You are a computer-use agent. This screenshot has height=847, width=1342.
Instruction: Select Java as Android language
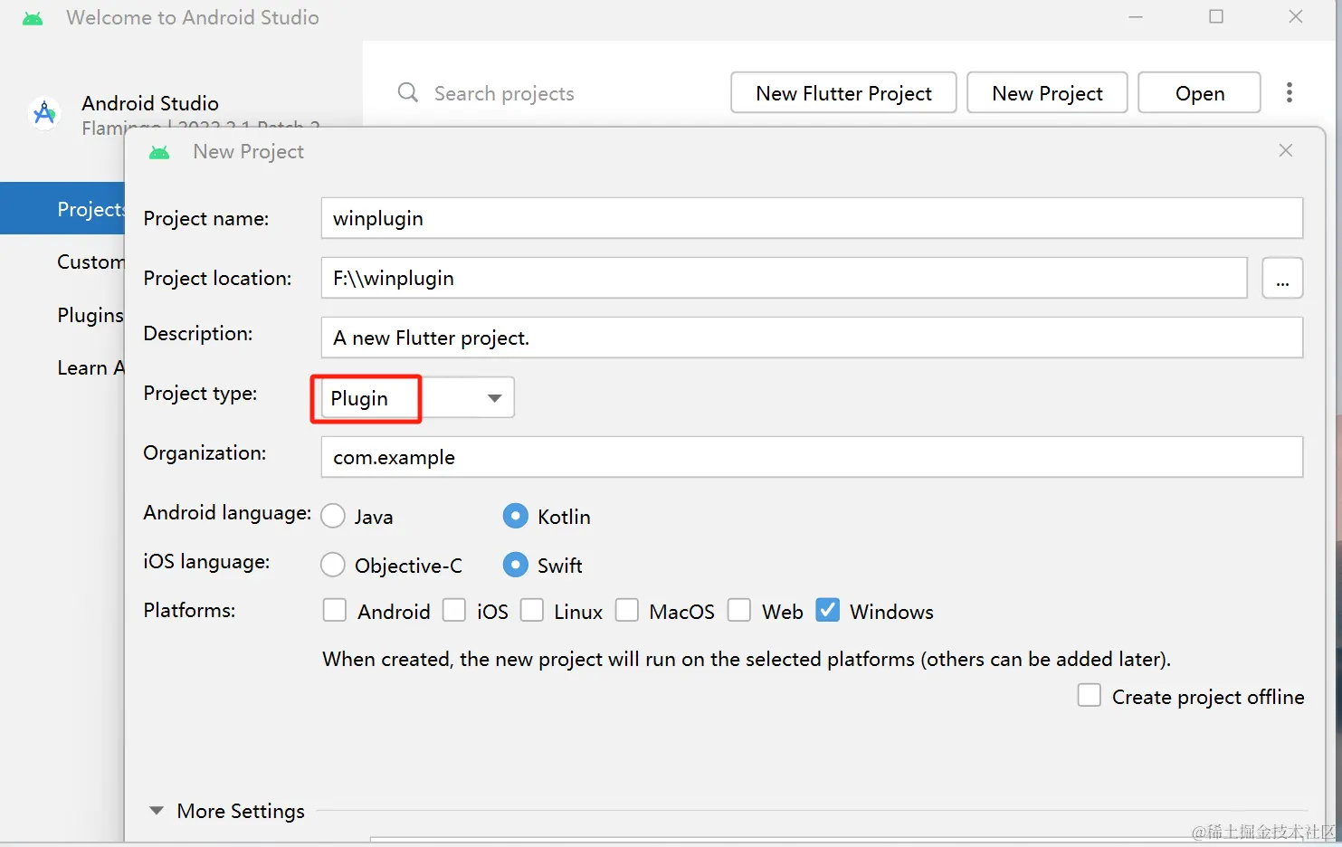[x=333, y=516]
